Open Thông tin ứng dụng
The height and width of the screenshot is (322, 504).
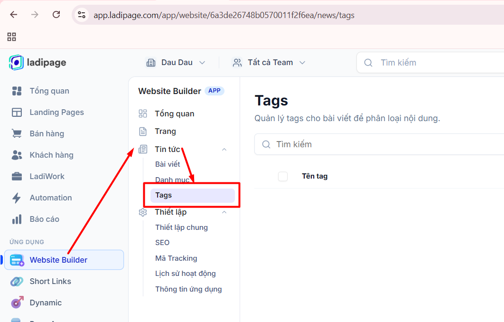coord(189,289)
